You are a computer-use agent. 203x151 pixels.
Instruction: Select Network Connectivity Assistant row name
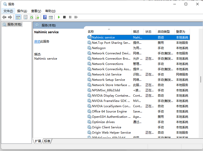tap(111, 69)
